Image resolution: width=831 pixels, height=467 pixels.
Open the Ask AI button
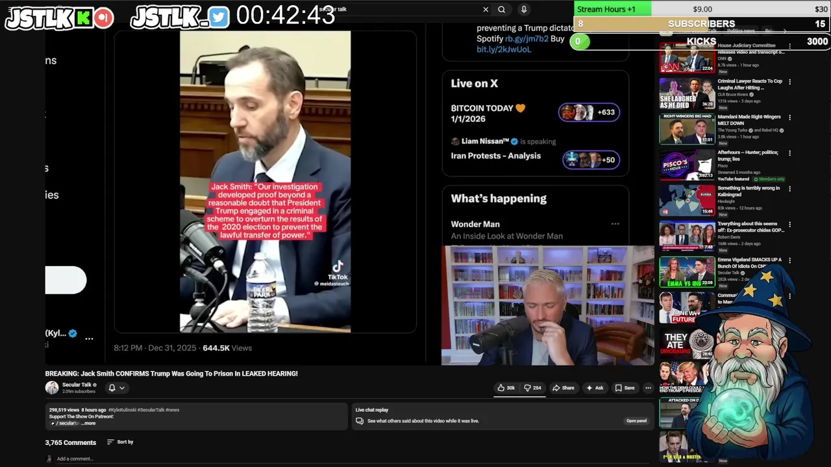tap(595, 388)
